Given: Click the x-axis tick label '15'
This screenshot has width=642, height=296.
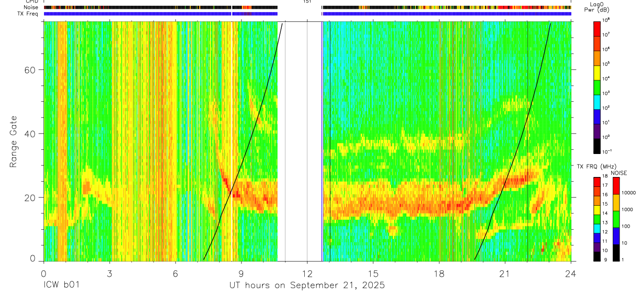Looking at the screenshot, I should coord(373,273).
